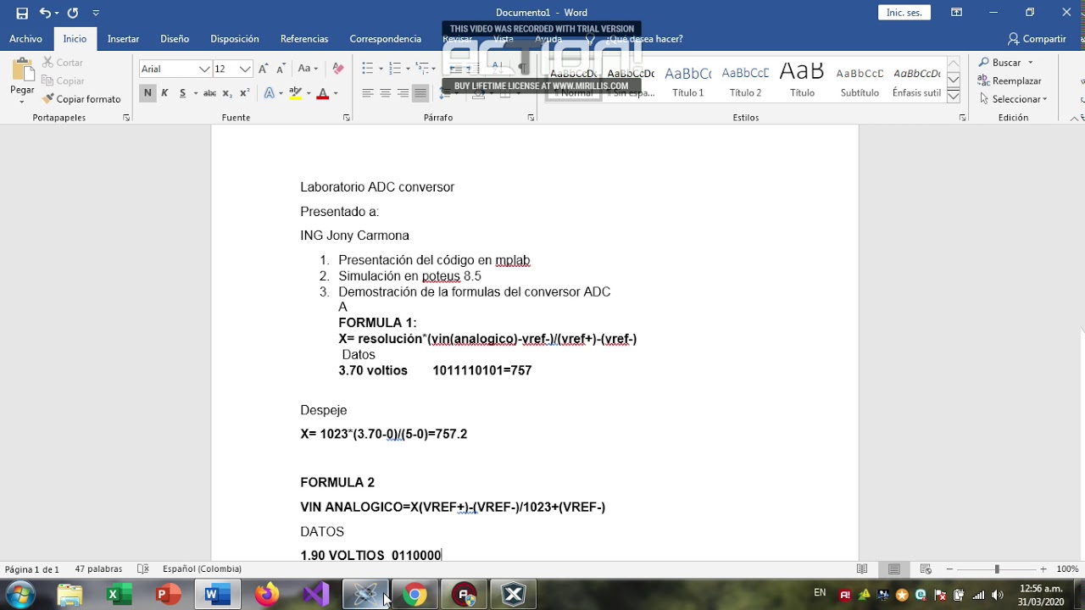
Task: Save the document with the floppy disk icon
Action: tap(22, 13)
